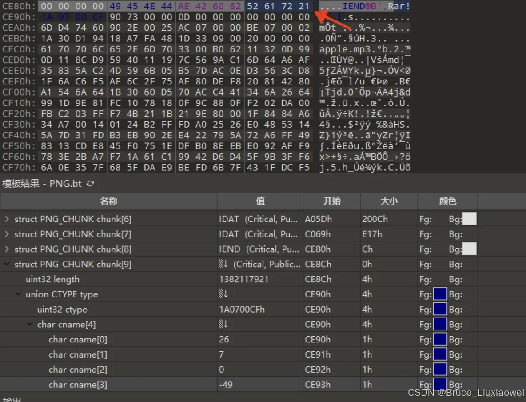Click the 开始 column header
Image resolution: width=526 pixels, height=402 pixels.
pos(331,201)
